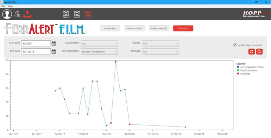
Task: Click the red incident point at value 5
Action: [x=111, y=123]
